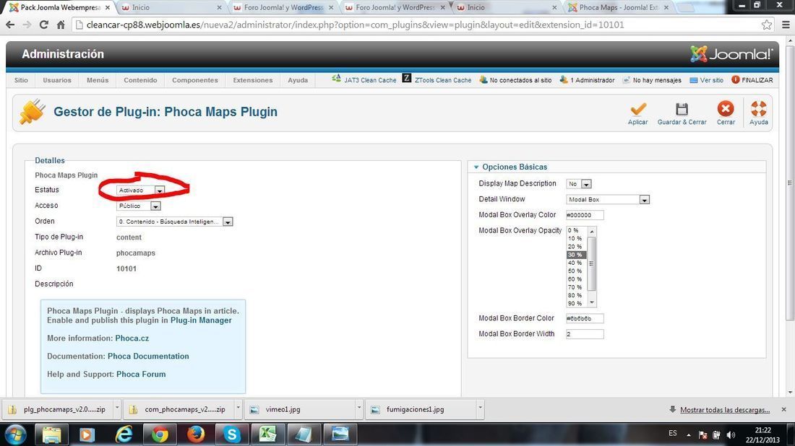Click the browser back arrow
Image resolution: width=795 pixels, height=446 pixels.
pyautogui.click(x=10, y=25)
